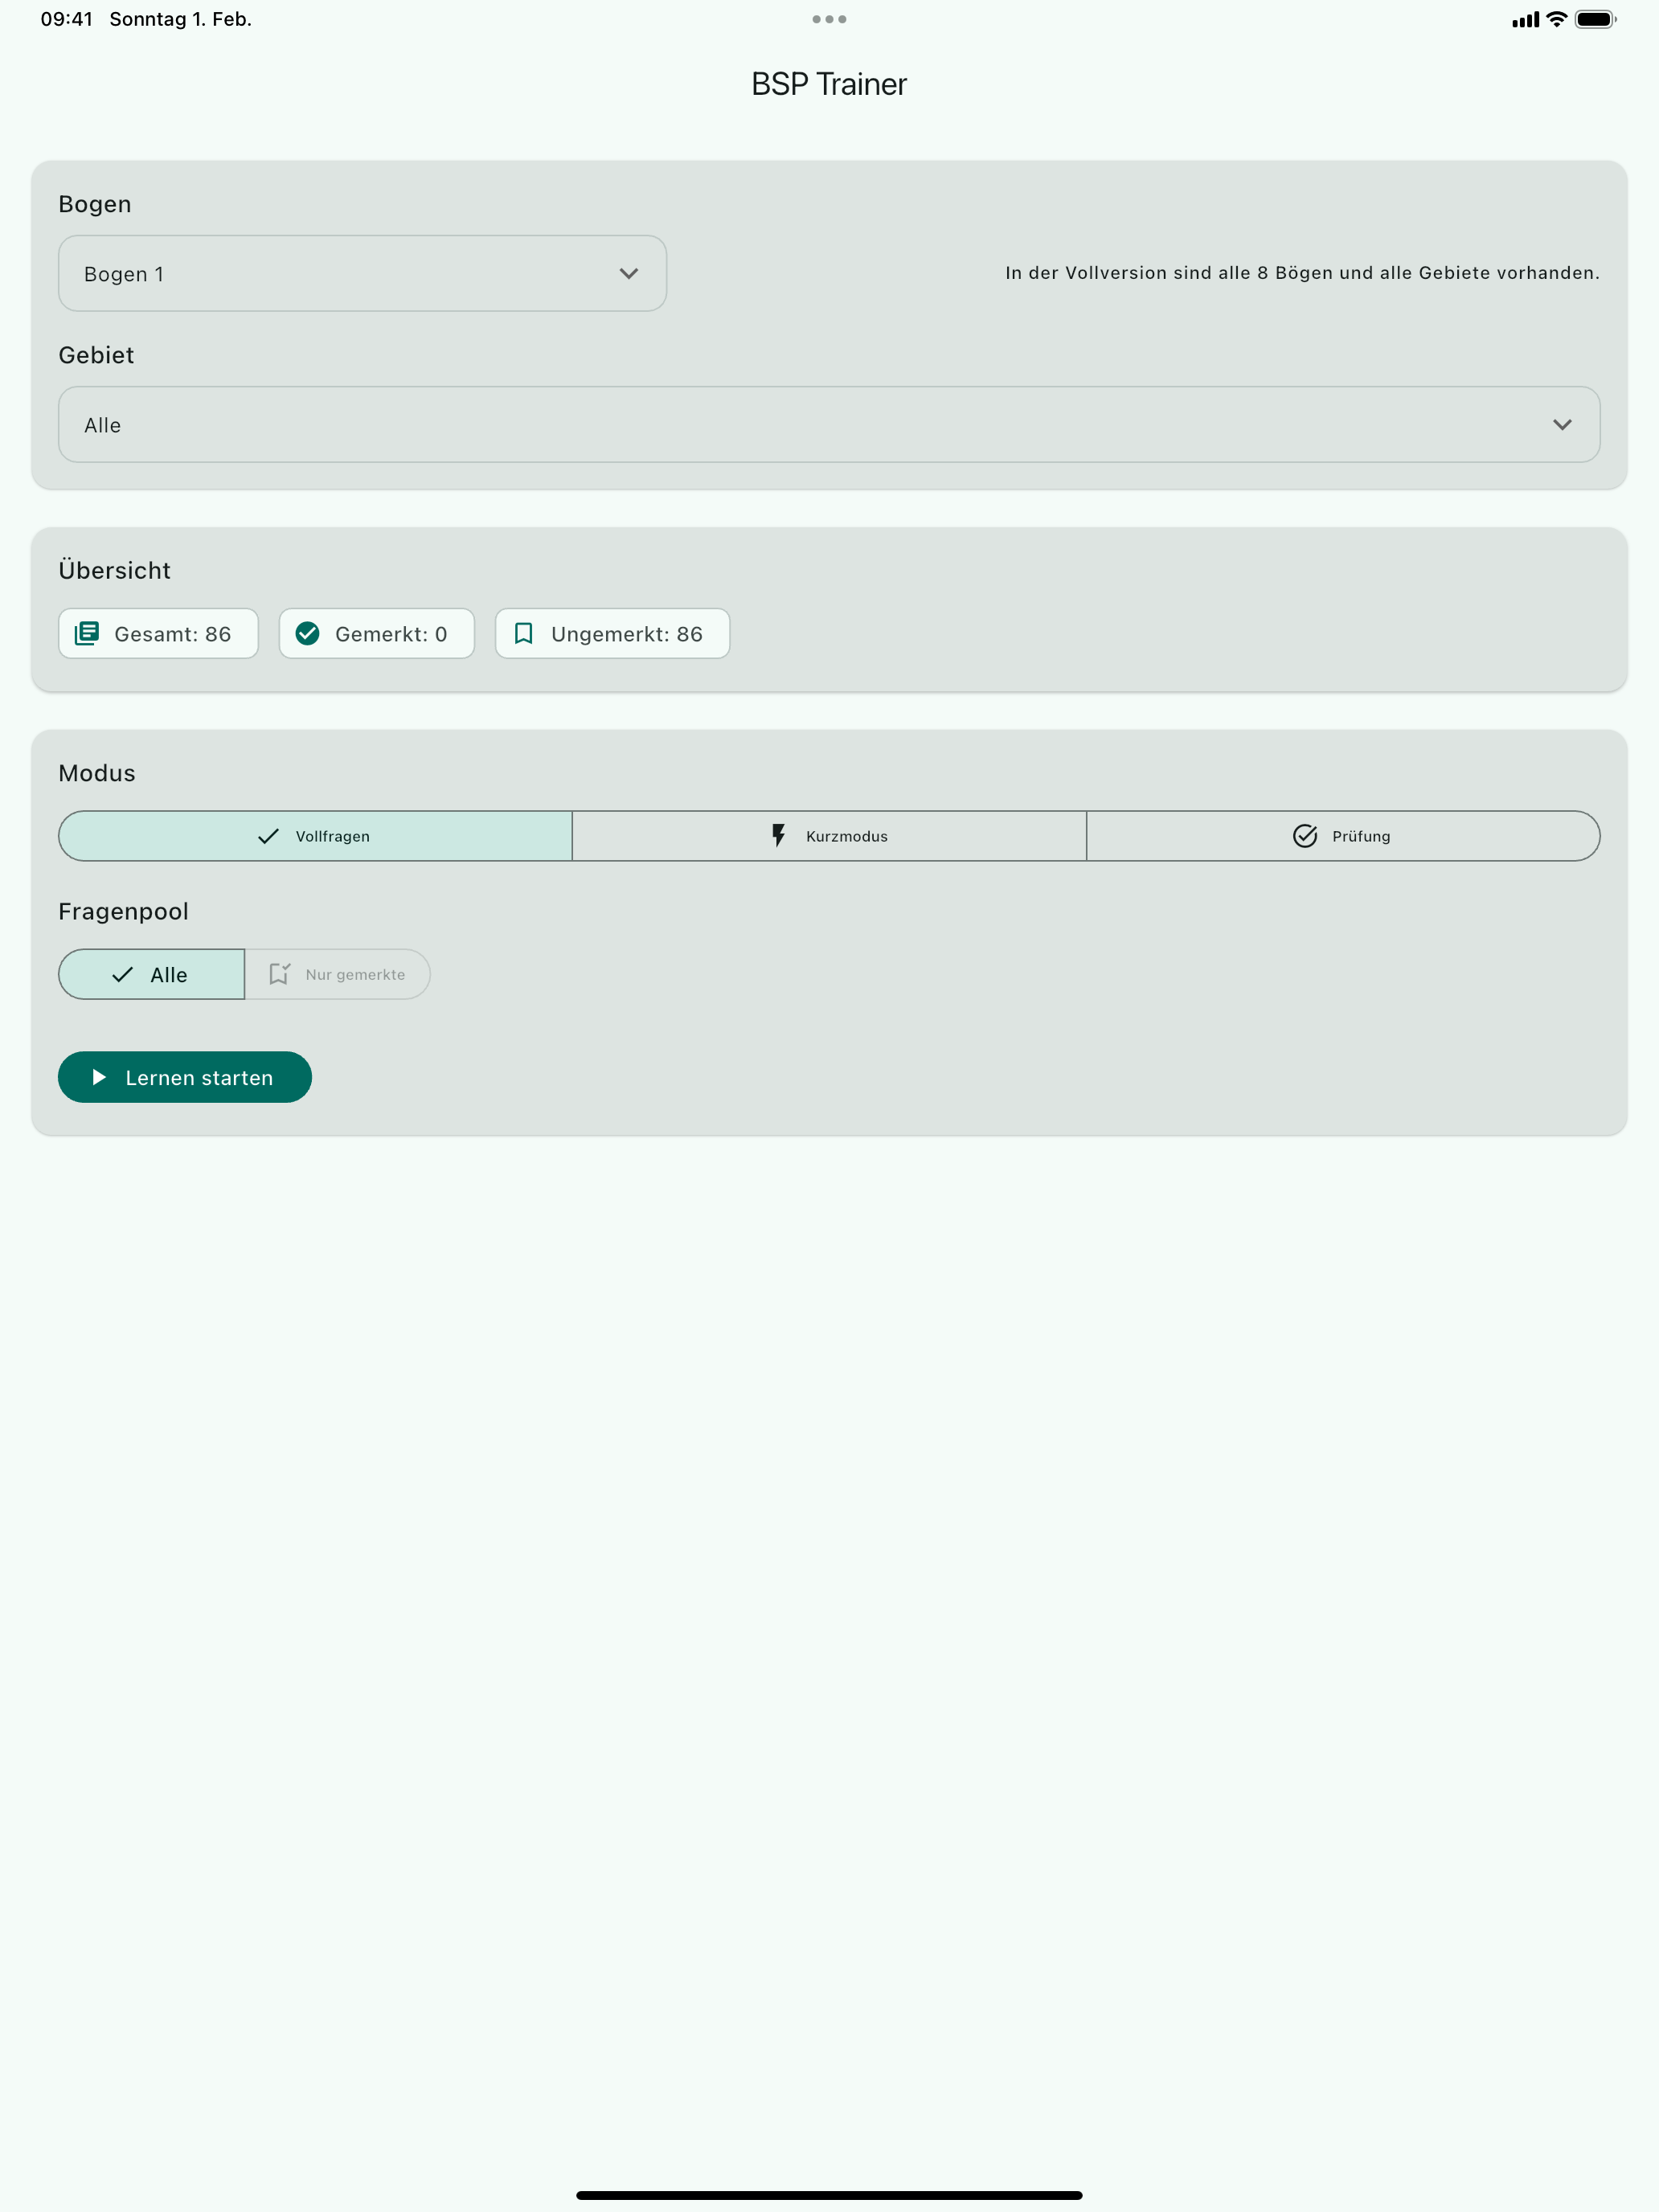This screenshot has height=2212, width=1659.
Task: Click the BSP Trainer title
Action: pyautogui.click(x=829, y=84)
